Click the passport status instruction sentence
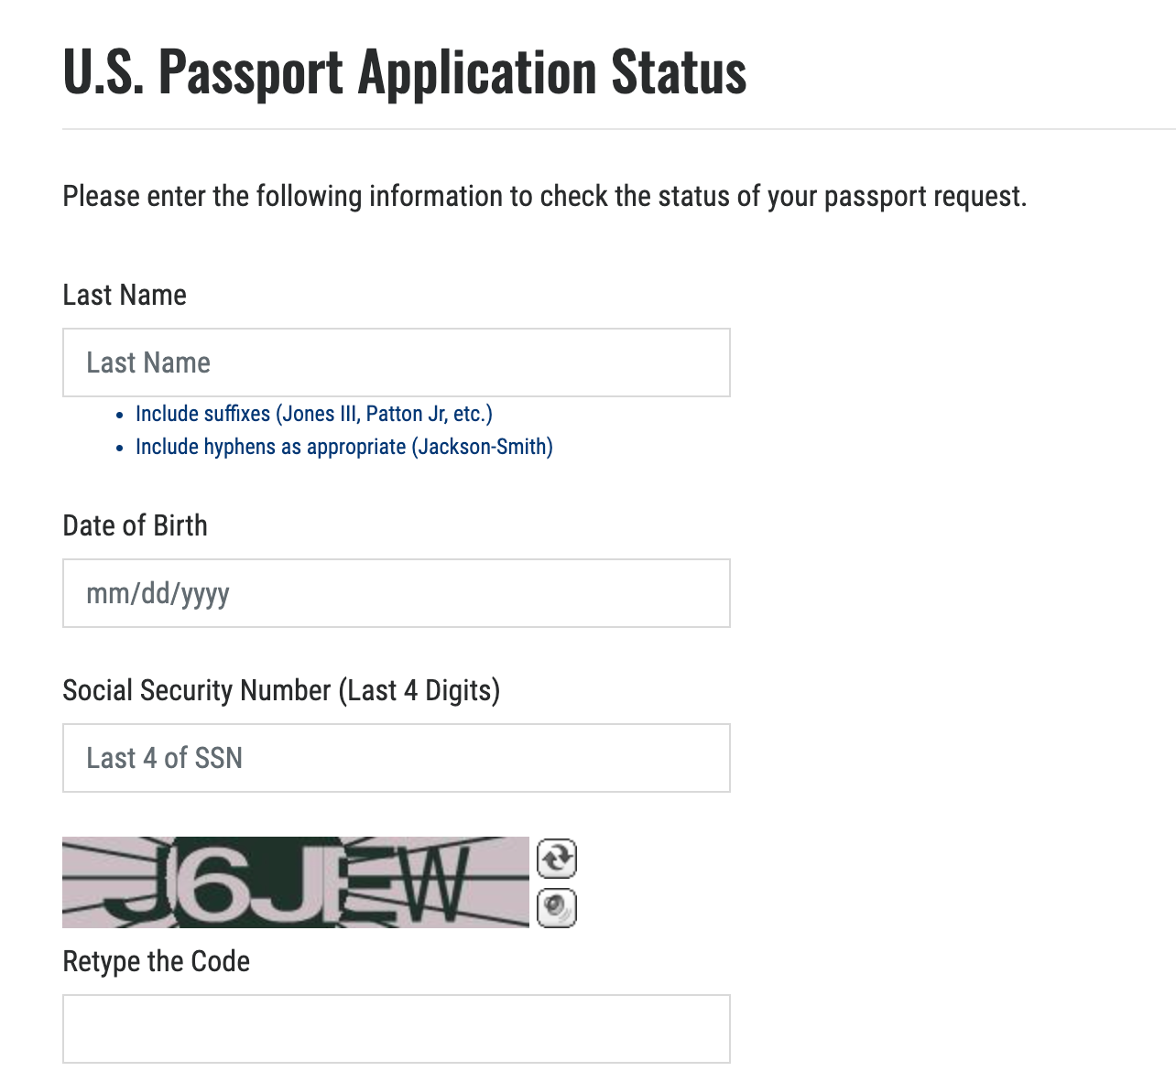The width and height of the screenshot is (1176, 1082). coord(544,196)
